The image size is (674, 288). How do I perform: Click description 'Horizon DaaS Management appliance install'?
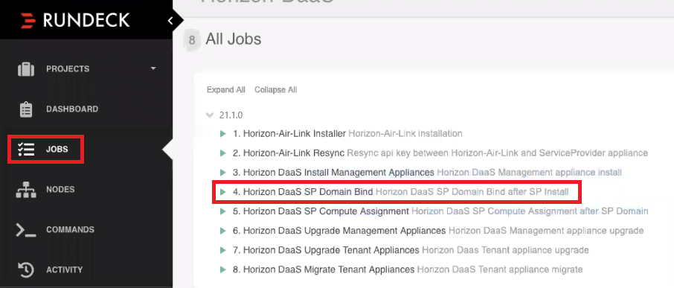click(x=529, y=173)
